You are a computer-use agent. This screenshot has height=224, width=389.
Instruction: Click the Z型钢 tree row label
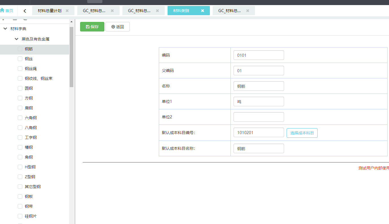(x=30, y=177)
